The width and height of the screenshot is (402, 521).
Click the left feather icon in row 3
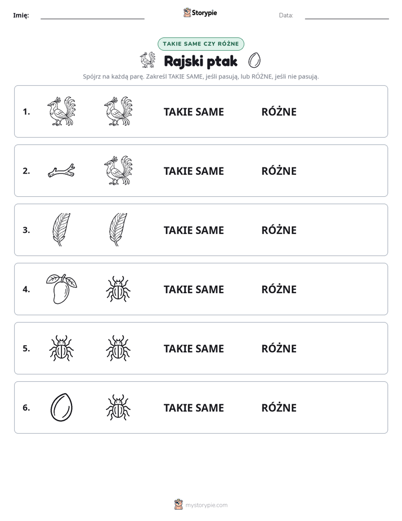61,229
